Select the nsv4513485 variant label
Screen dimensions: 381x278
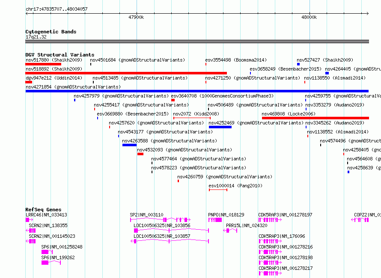pyautogui.click(x=140, y=78)
